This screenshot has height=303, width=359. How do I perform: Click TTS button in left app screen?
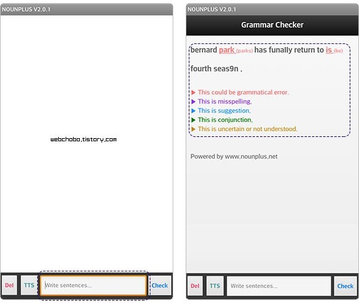(29, 285)
